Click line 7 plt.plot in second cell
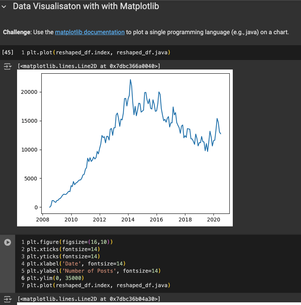The height and width of the screenshot is (305, 301). [99, 285]
